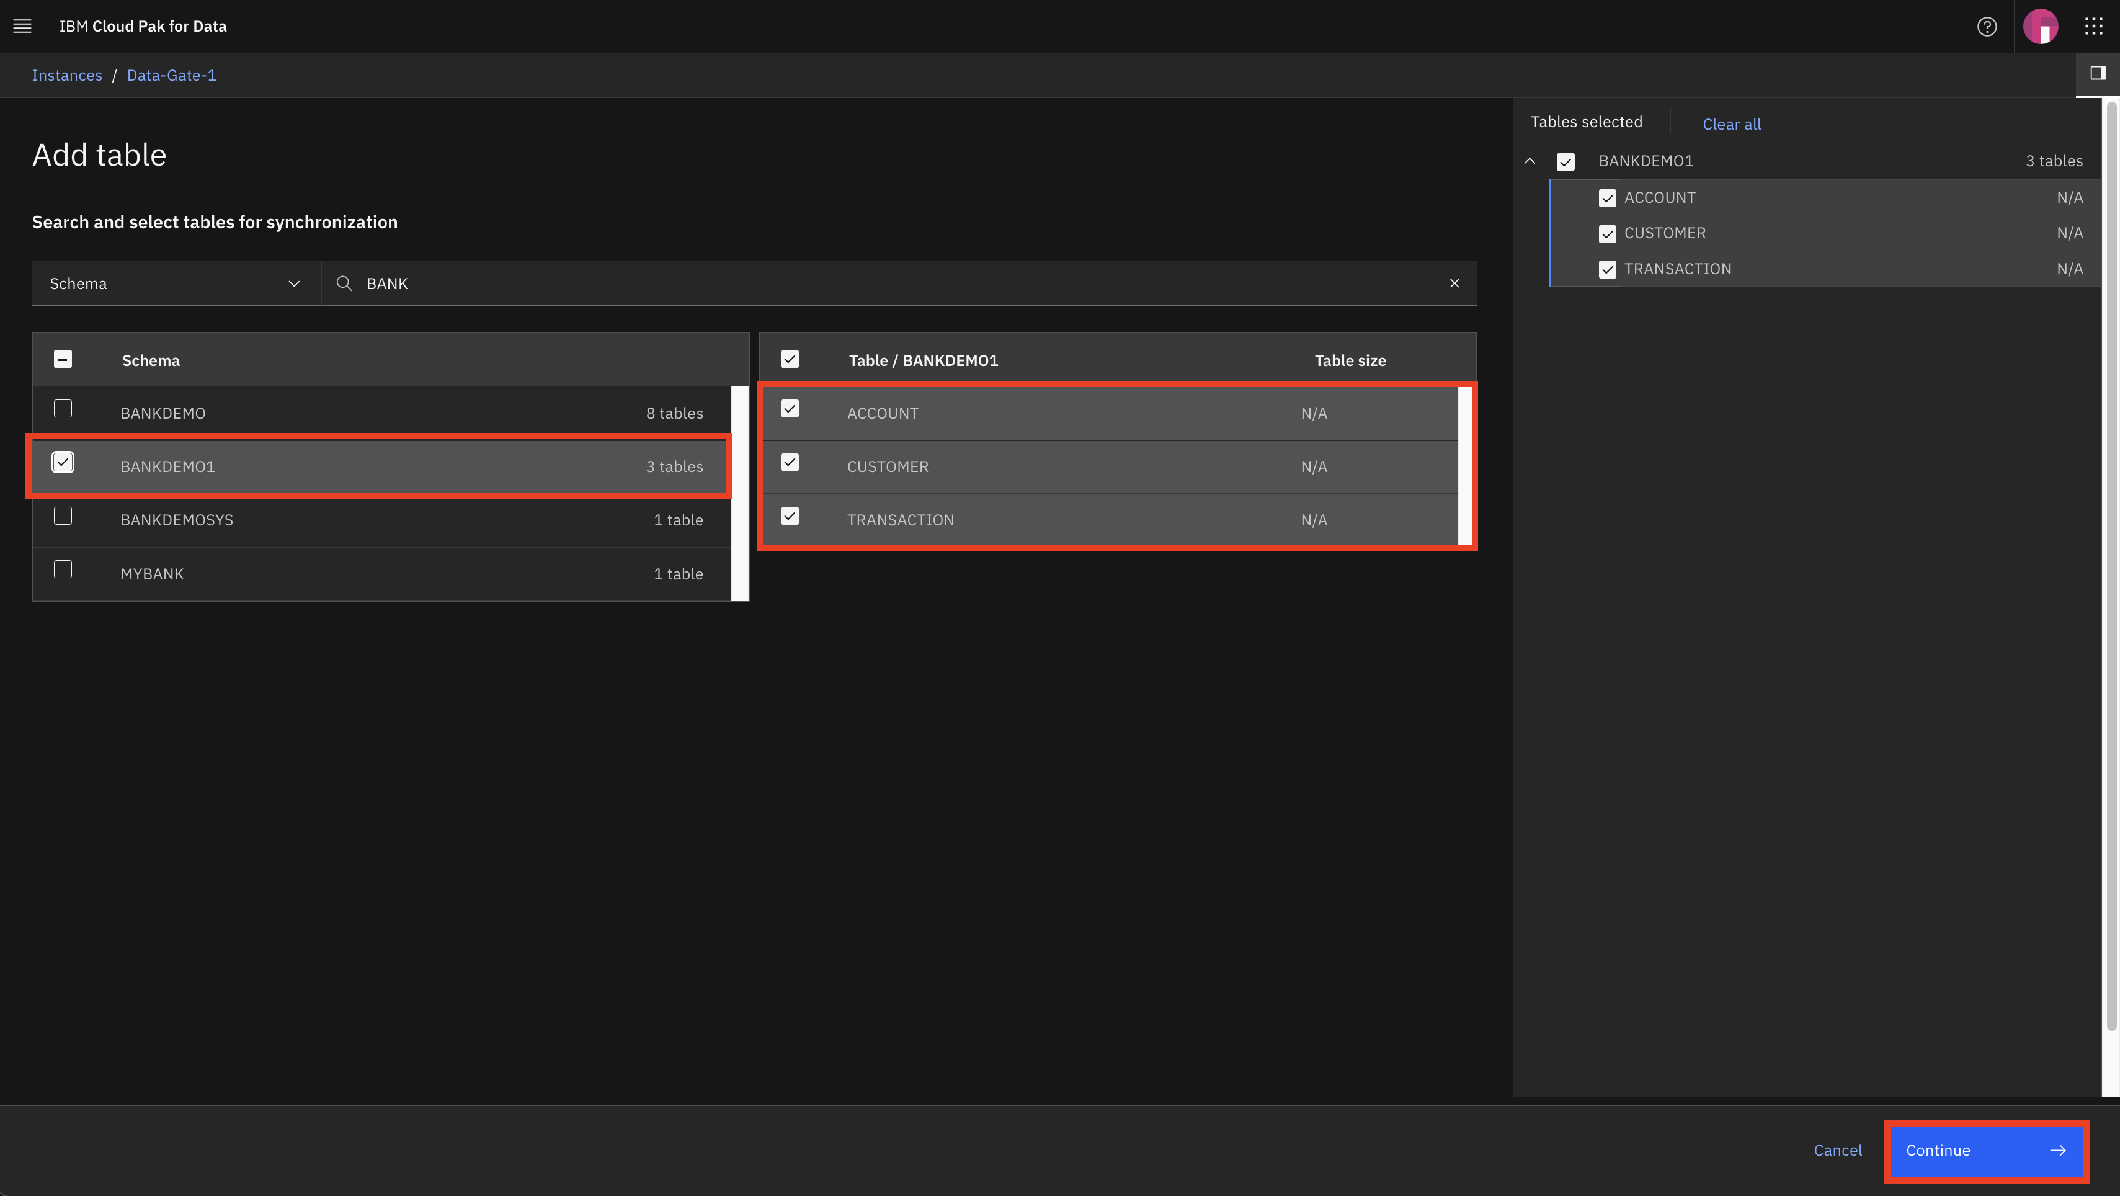Open the apps grid switcher
This screenshot has height=1196, width=2120.
[x=2094, y=25]
